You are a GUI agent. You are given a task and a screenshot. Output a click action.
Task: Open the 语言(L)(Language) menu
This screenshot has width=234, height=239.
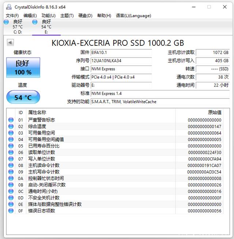pyautogui.click(x=133, y=15)
